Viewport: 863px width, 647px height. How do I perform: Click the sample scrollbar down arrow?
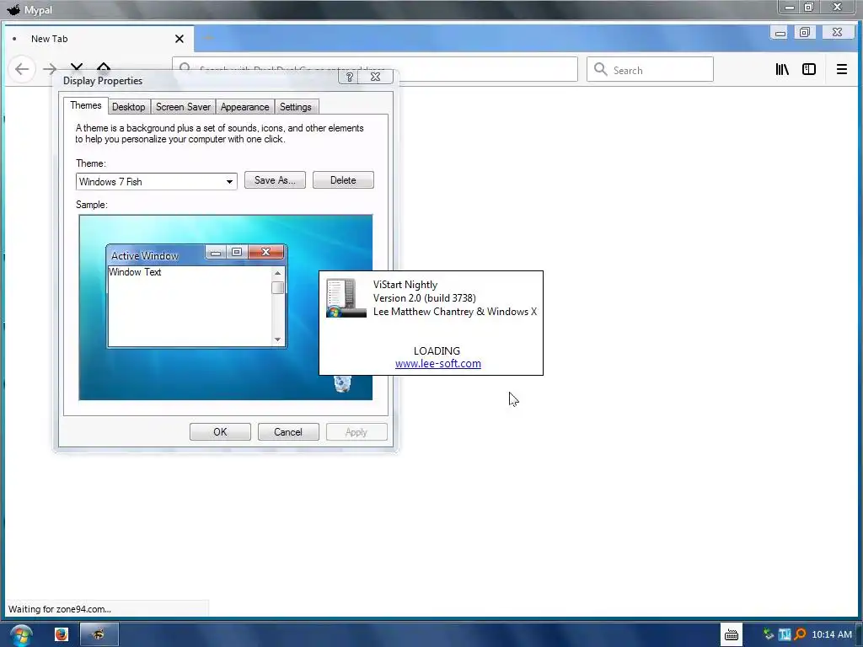click(278, 340)
